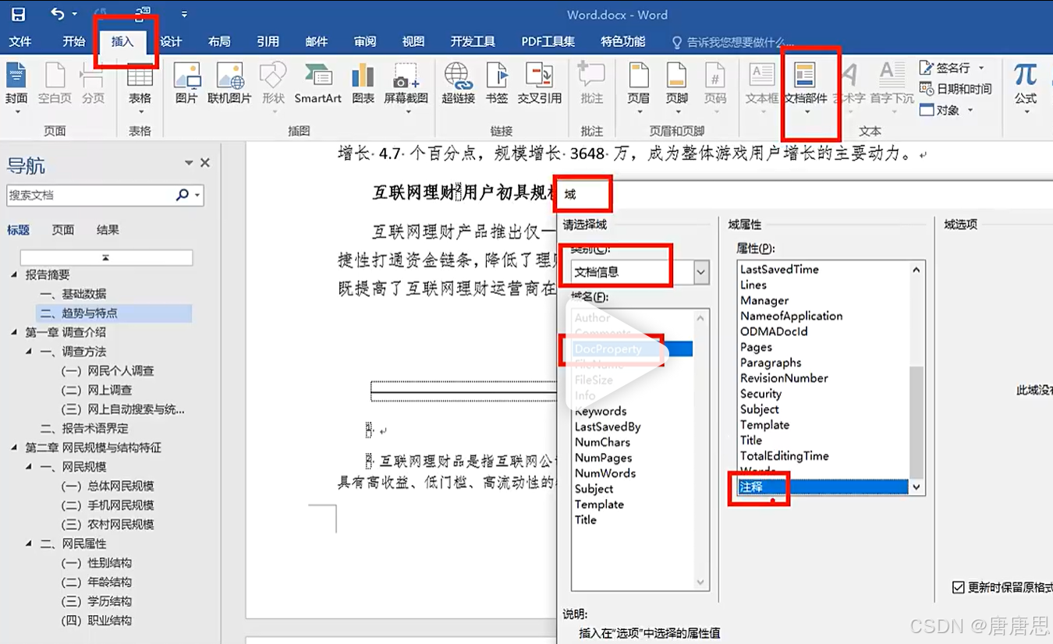
Task: Switch to the 设计 (Design) tab
Action: click(x=171, y=41)
